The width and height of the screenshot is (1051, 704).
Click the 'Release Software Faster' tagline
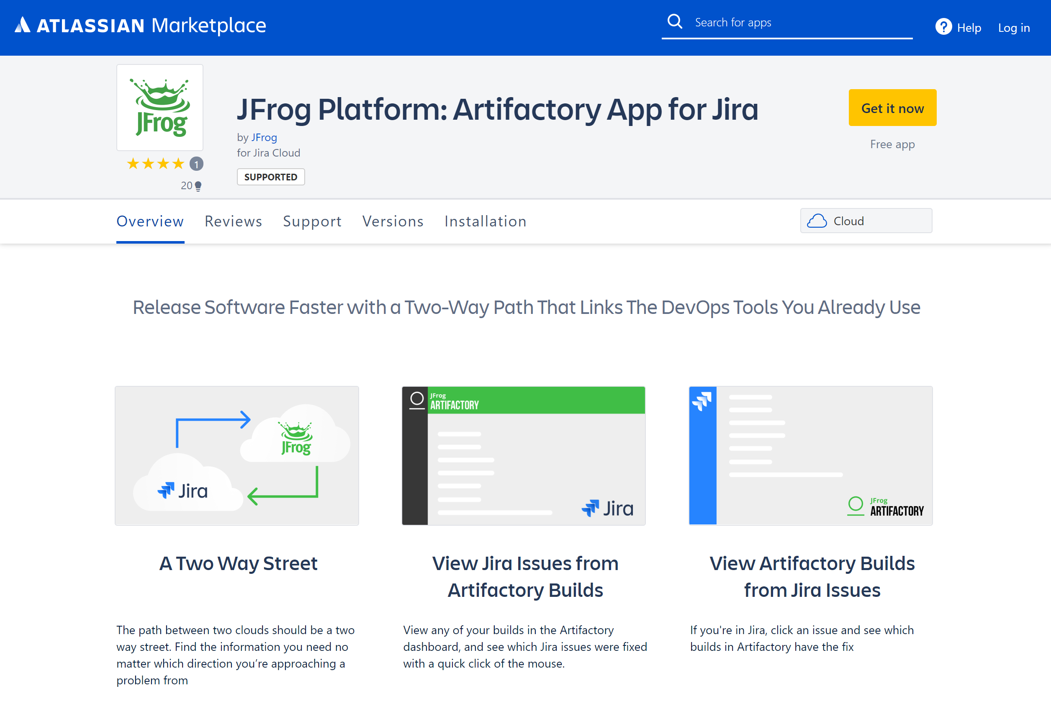(x=526, y=308)
